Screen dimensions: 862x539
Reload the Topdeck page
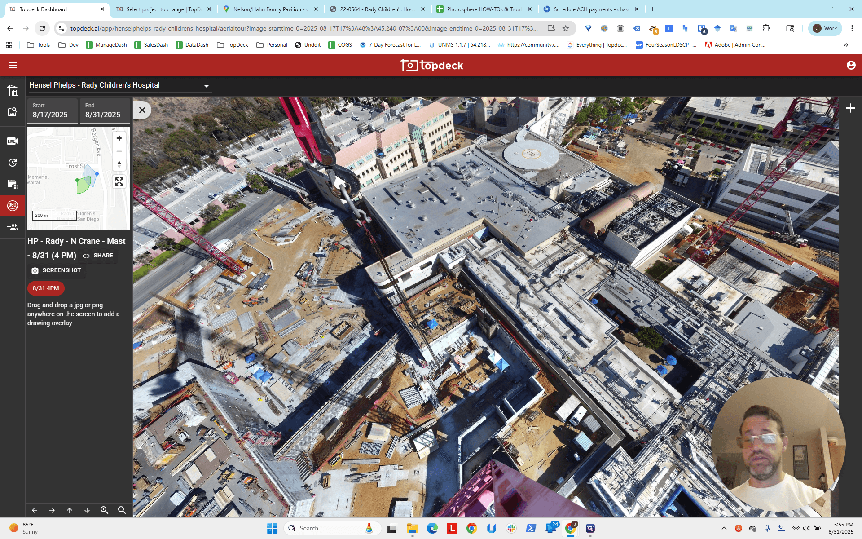pyautogui.click(x=42, y=28)
